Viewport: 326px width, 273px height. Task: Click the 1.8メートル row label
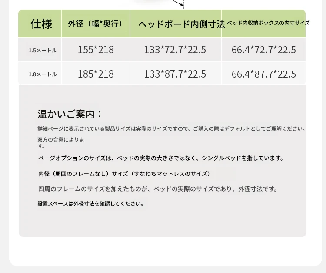point(43,74)
